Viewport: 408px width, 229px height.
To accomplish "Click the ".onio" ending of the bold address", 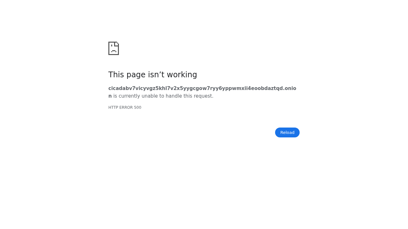I will tap(289, 88).
